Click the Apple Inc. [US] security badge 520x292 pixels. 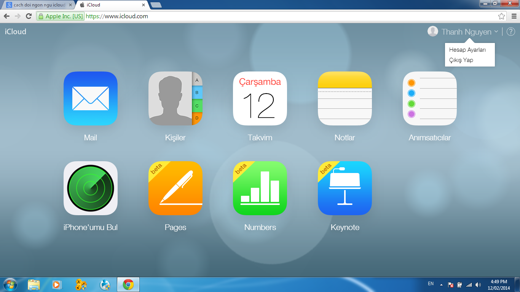pyautogui.click(x=60, y=16)
